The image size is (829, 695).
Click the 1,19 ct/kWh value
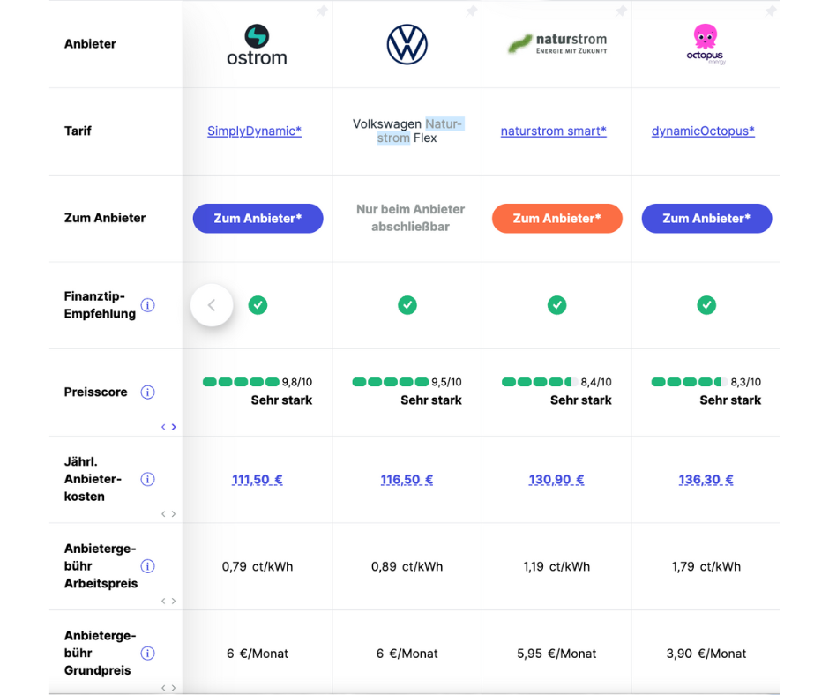coord(556,566)
